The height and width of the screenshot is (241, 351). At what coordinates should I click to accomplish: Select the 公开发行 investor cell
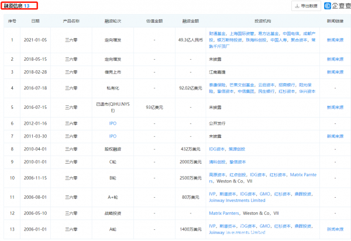[217, 123]
